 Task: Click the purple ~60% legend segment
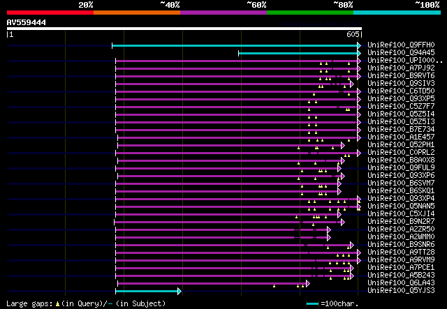coord(223,13)
